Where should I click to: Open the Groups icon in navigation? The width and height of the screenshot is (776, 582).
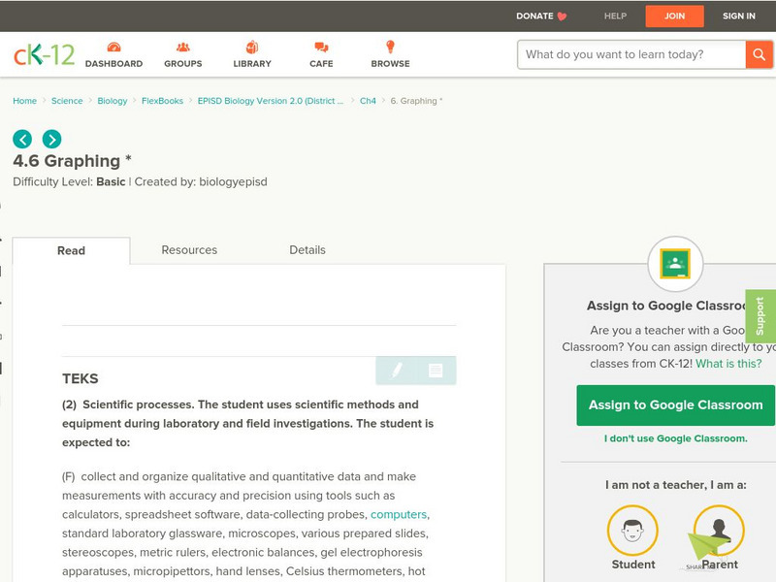(183, 48)
